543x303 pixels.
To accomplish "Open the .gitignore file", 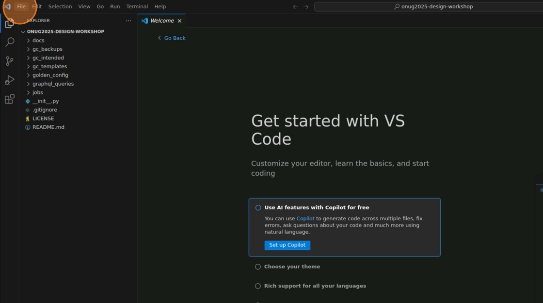I will pyautogui.click(x=45, y=110).
